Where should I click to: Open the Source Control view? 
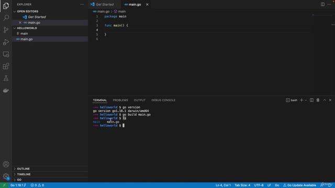(6, 30)
